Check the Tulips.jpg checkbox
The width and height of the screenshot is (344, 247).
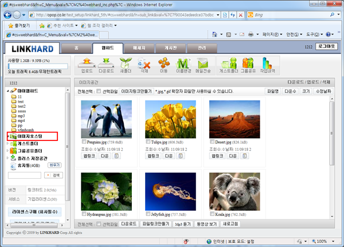click(148, 142)
